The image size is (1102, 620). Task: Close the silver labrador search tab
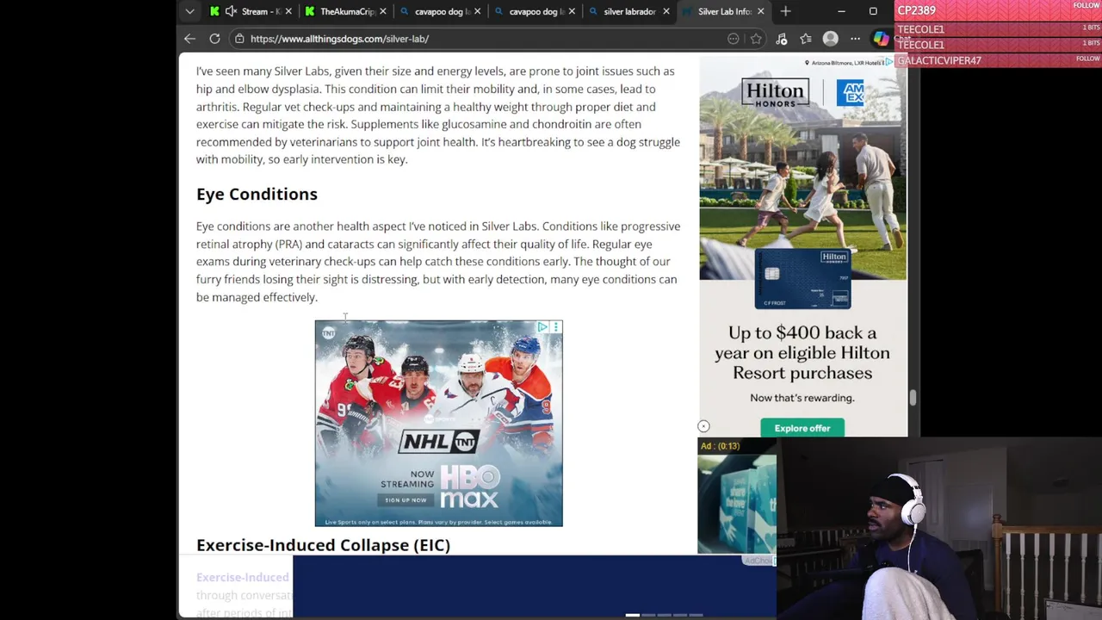point(666,11)
